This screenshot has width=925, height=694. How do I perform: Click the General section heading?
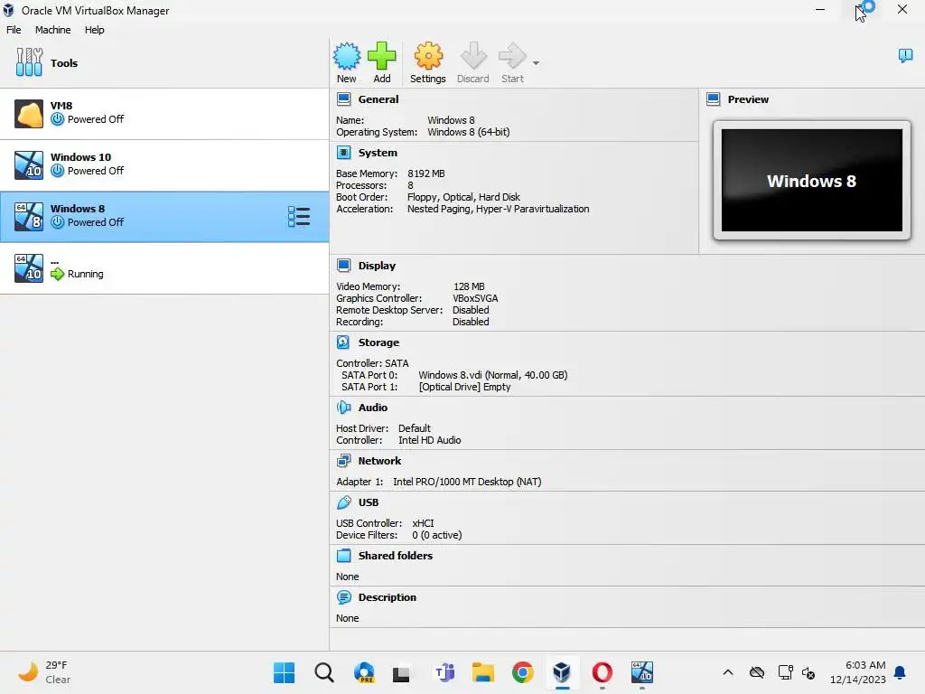tap(378, 99)
